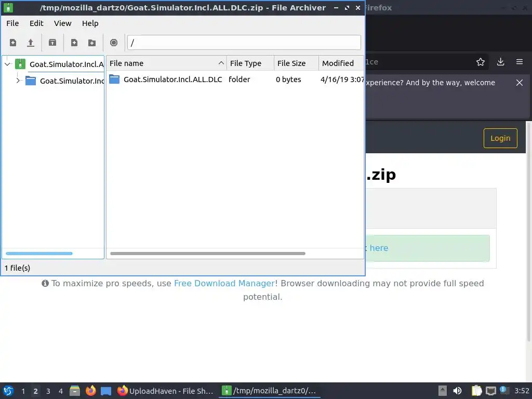Collapse the root archive tree node
This screenshot has height=399, width=532.
point(7,64)
